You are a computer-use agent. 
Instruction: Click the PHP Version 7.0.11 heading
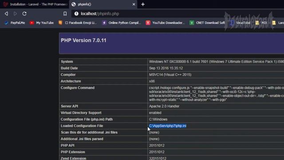tap(83, 40)
